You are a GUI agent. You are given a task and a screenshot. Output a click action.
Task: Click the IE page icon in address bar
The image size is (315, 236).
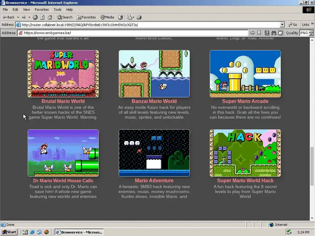tap(18, 25)
